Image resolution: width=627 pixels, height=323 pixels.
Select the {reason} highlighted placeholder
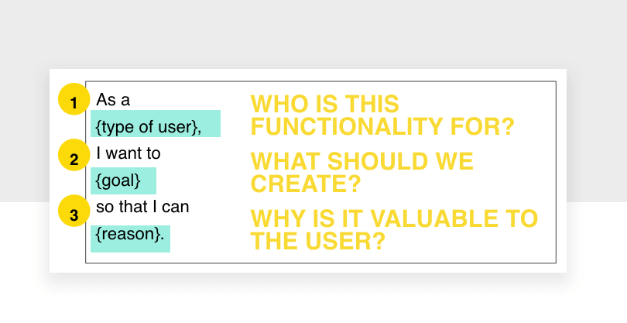130,239
